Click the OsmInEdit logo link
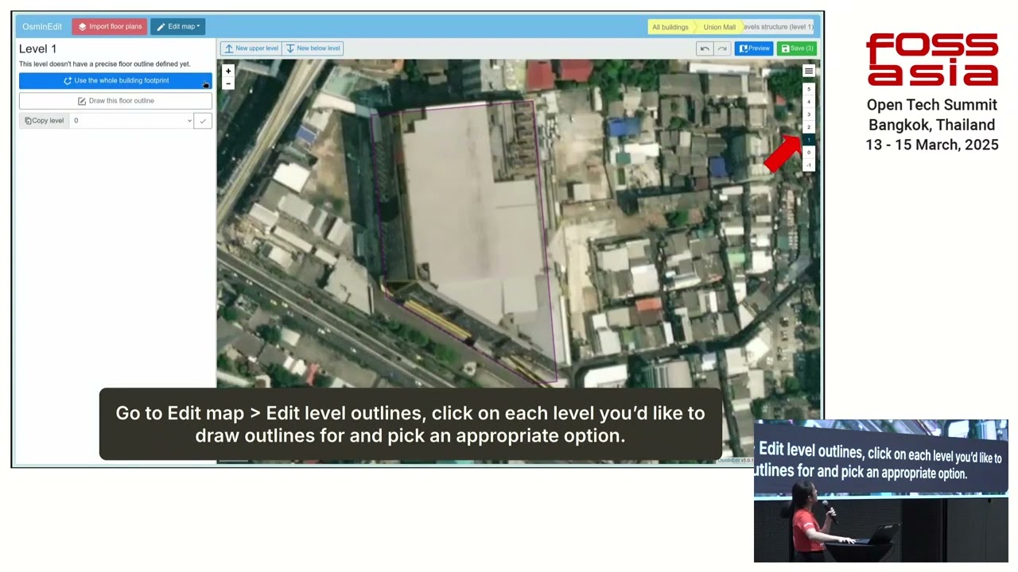This screenshot has width=1018, height=572. click(x=42, y=26)
